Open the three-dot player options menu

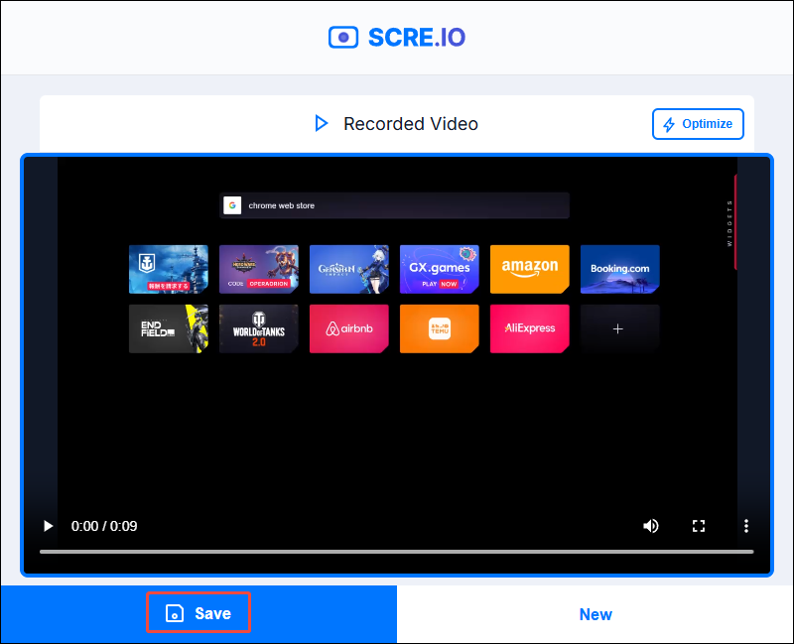pos(746,526)
